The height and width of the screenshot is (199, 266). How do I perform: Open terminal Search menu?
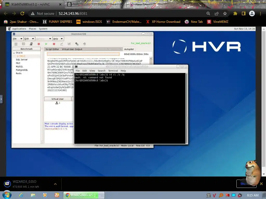click(102, 71)
